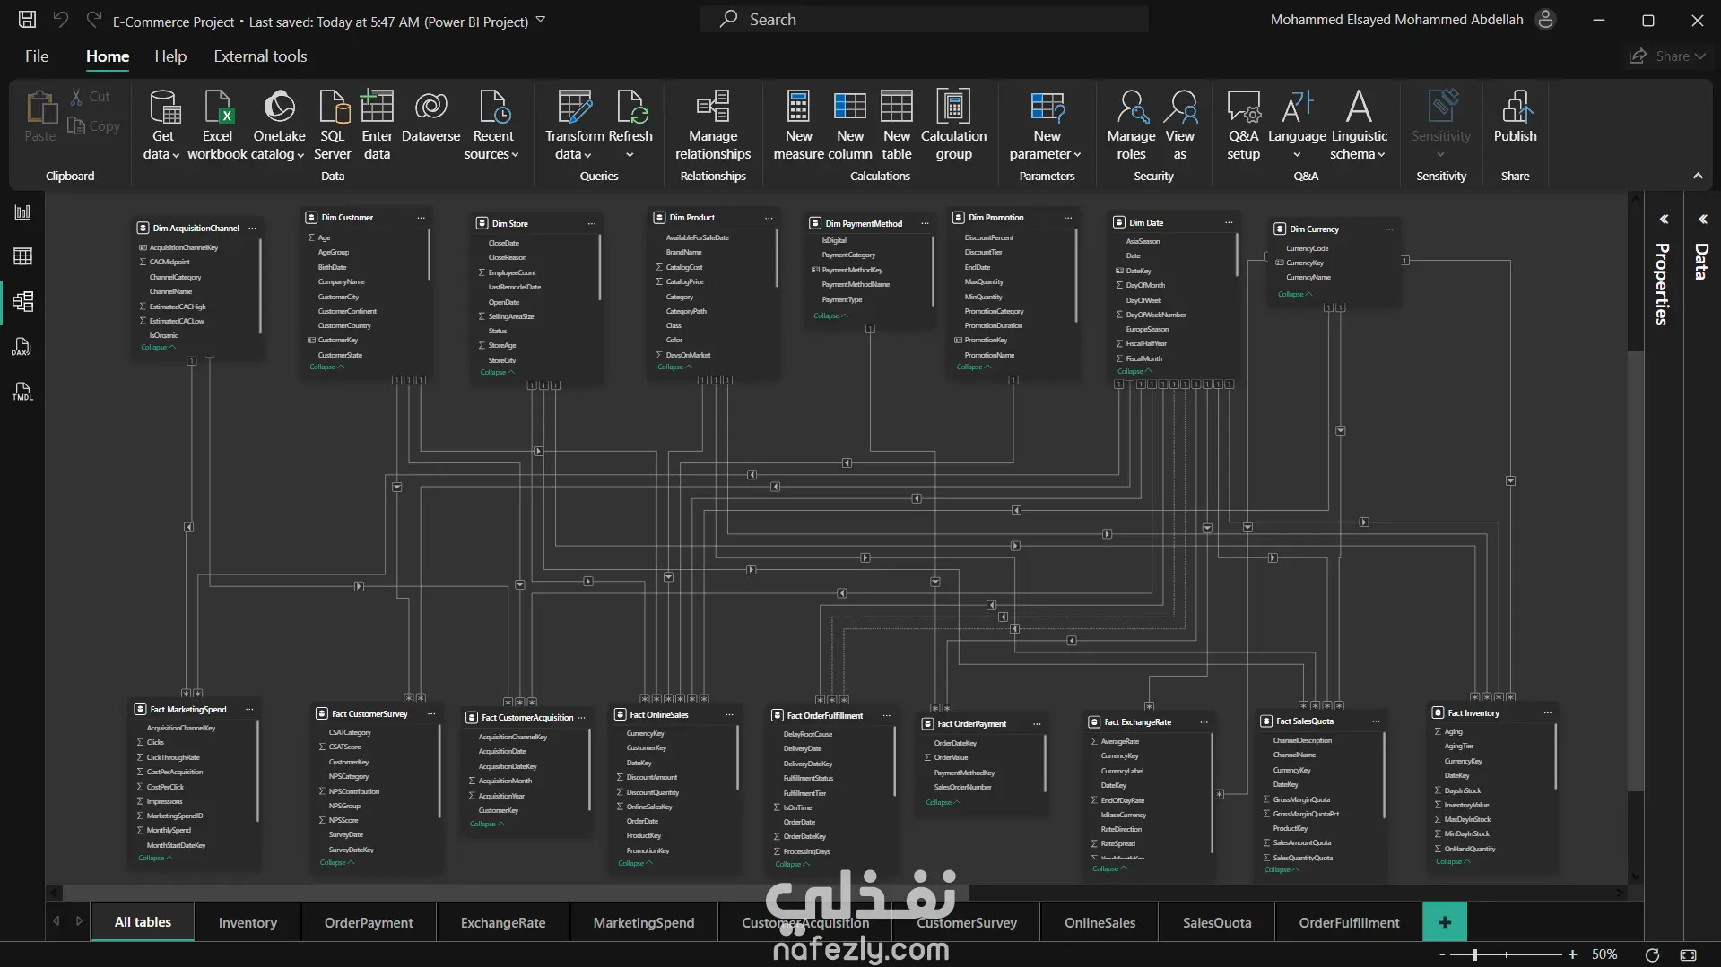Switch to Table view in sidebar
The image size is (1721, 967).
[x=22, y=257]
